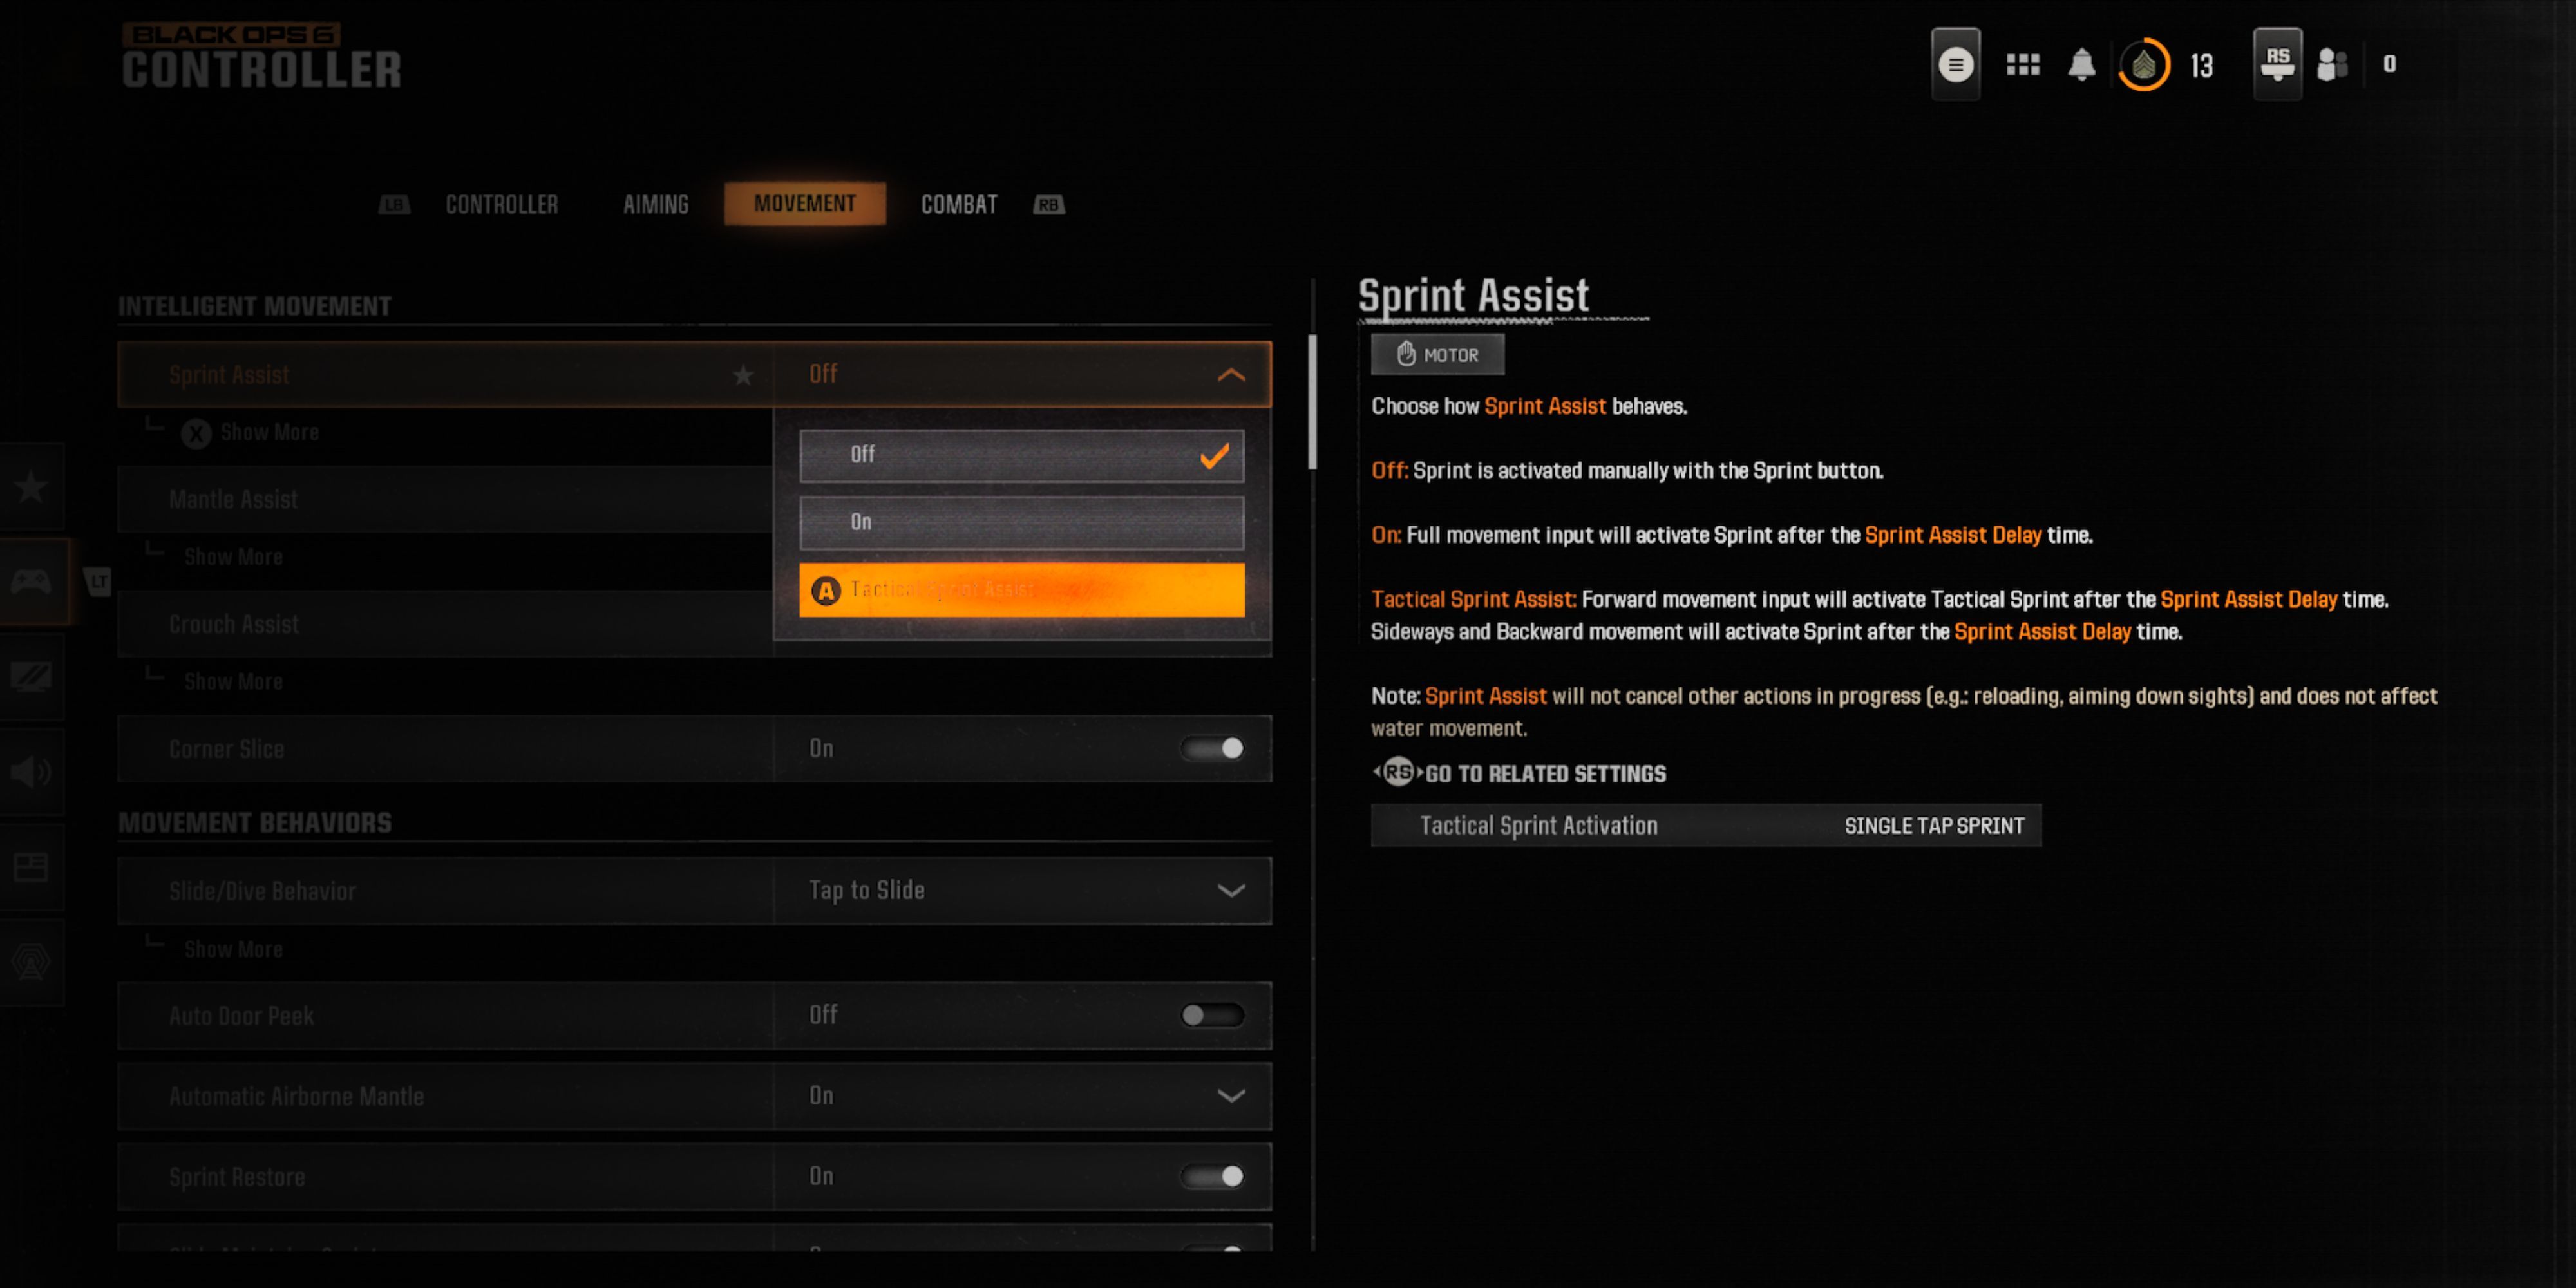
Task: Collapse the Sprint Assist dropdown chevron
Action: [x=1231, y=375]
